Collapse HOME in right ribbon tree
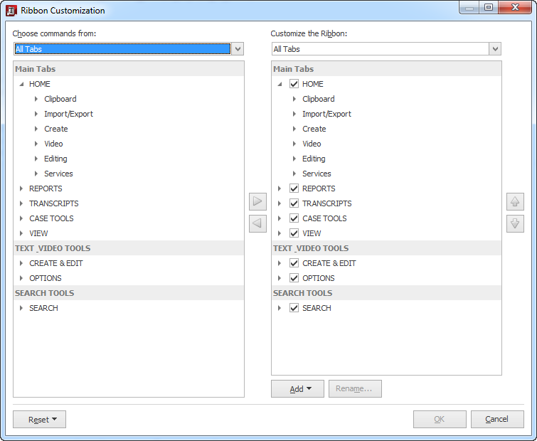This screenshot has height=441, width=537. pos(280,84)
